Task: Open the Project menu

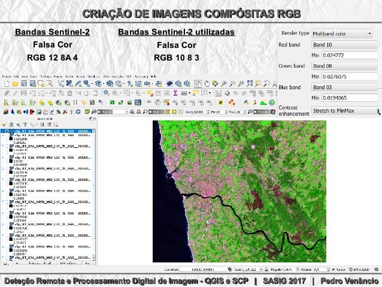Action: (x=7, y=77)
